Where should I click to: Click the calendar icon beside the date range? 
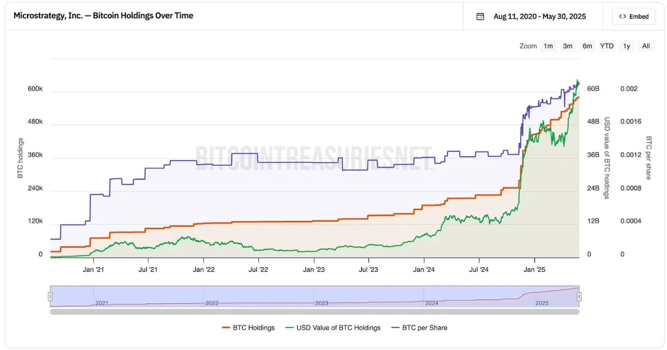tap(480, 16)
